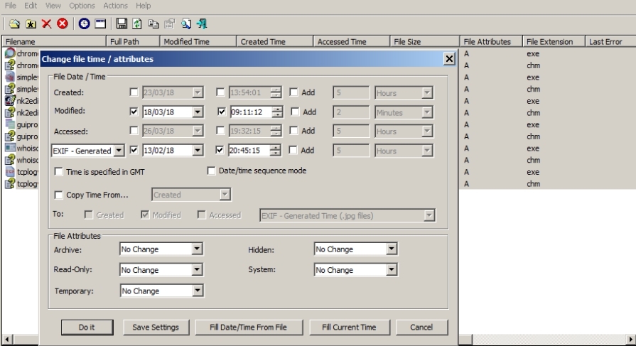Uncheck the EXIF date checkbox
Screen dimensions: 636x346
click(x=134, y=150)
